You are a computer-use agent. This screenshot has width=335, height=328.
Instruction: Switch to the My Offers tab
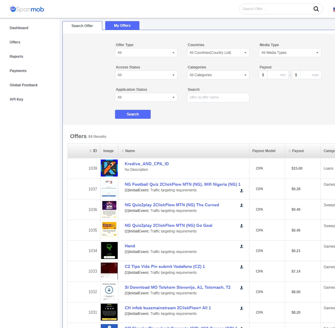[122, 26]
